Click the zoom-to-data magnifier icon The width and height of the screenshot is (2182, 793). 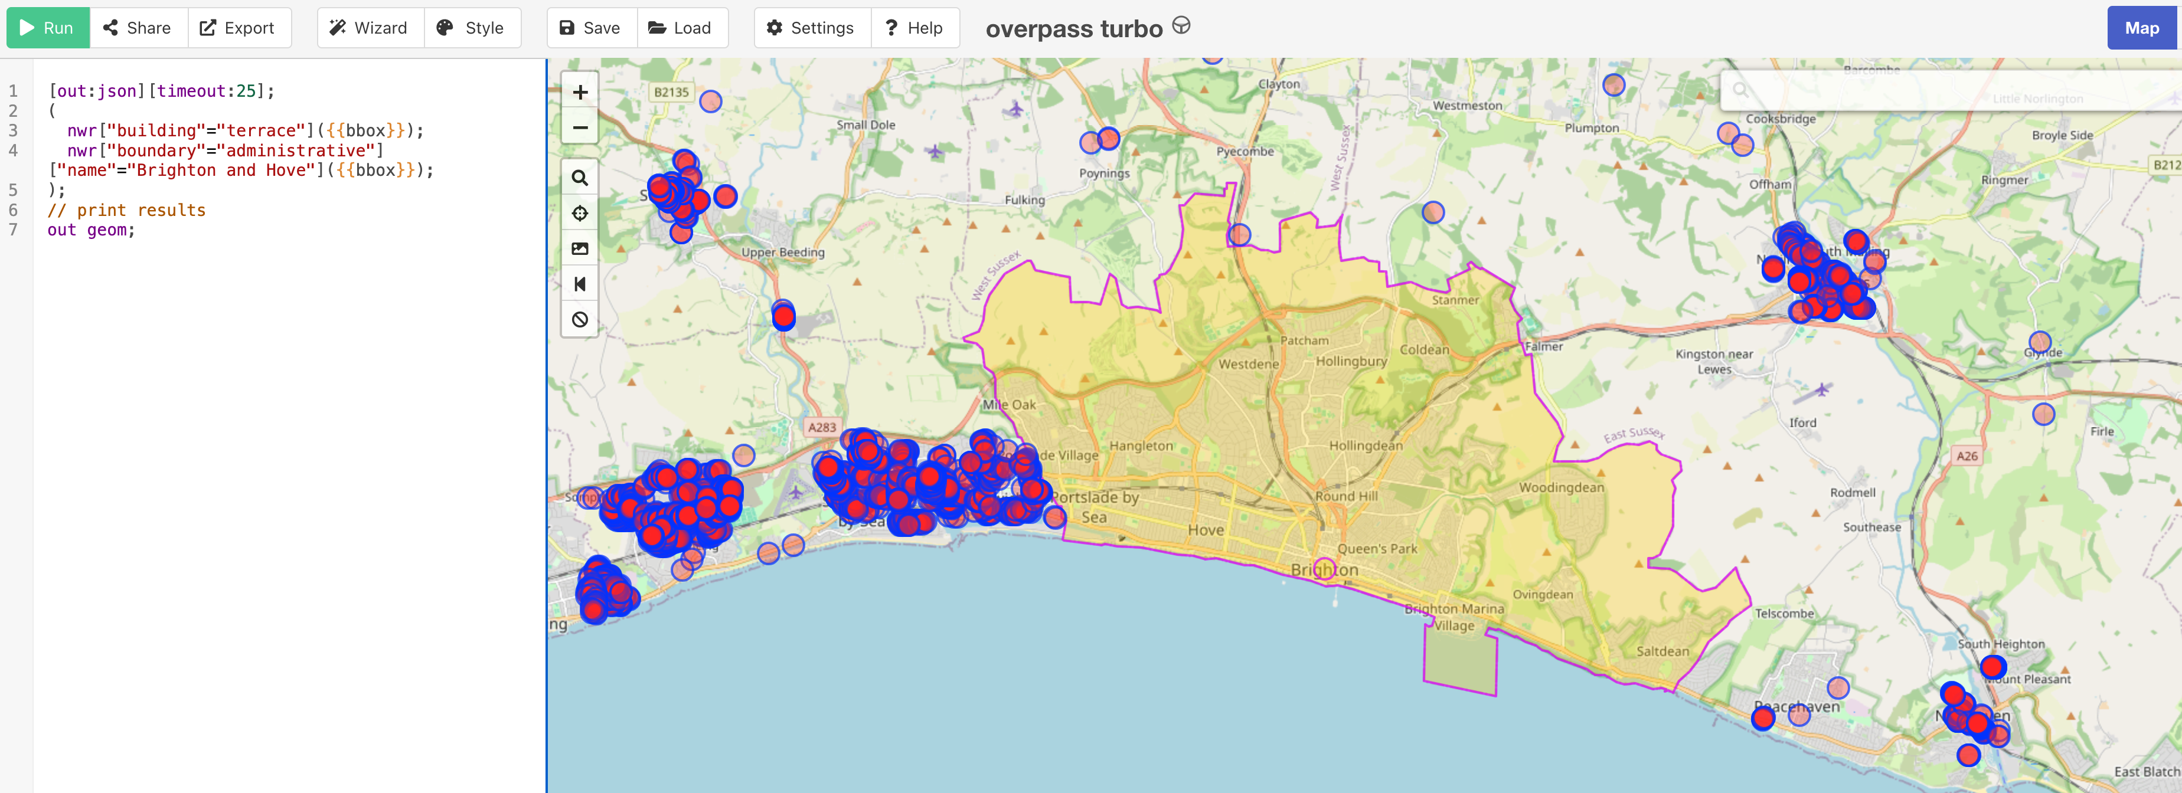(580, 178)
